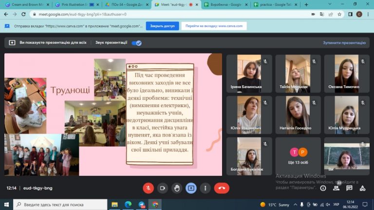This screenshot has height=210, width=374.
Task: Unmute the microphone in Meet controls
Action: 148,188
